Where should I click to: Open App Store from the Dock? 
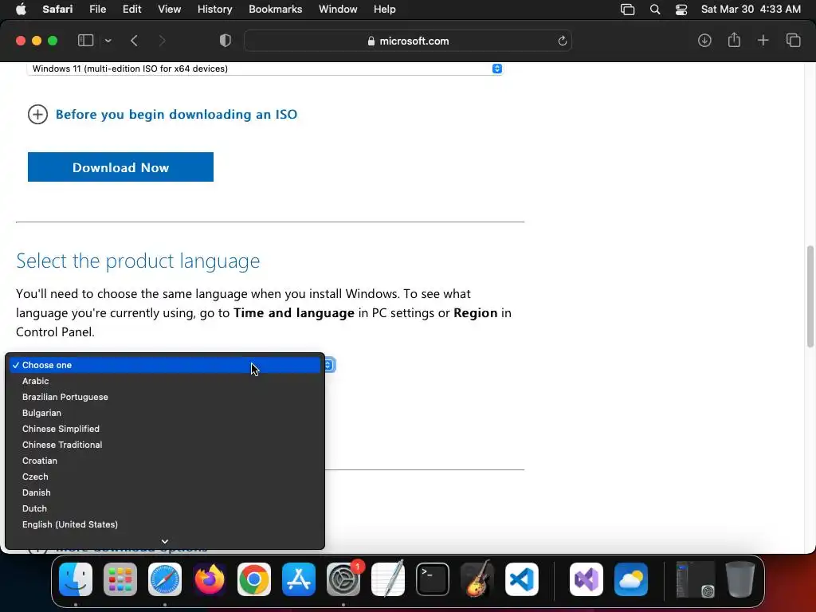[299, 579]
